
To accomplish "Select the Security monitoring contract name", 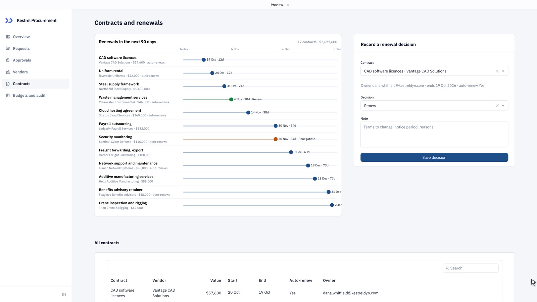I will point(115,137).
